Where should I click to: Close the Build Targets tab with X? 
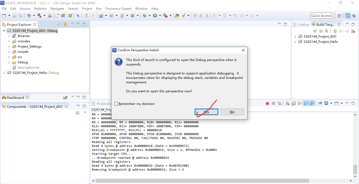pyautogui.click(x=339, y=24)
